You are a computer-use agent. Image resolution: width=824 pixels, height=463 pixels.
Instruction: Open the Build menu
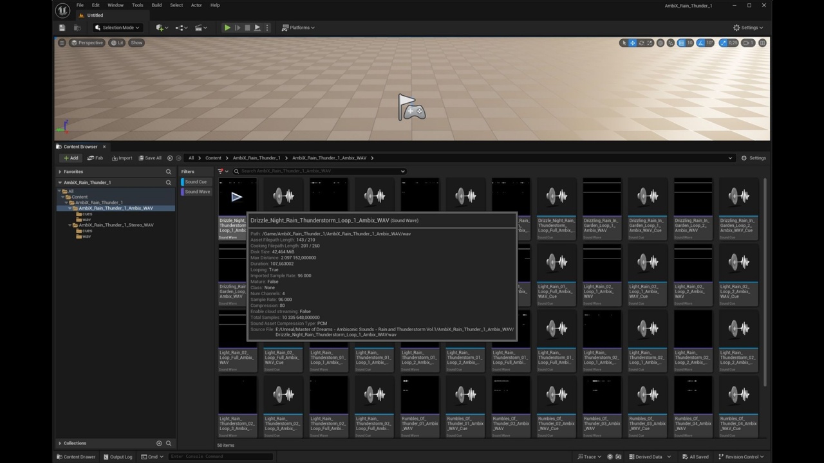(156, 5)
